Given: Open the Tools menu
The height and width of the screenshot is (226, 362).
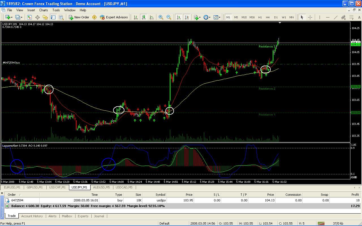Looking at the screenshot, I should pyautogui.click(x=56, y=10).
